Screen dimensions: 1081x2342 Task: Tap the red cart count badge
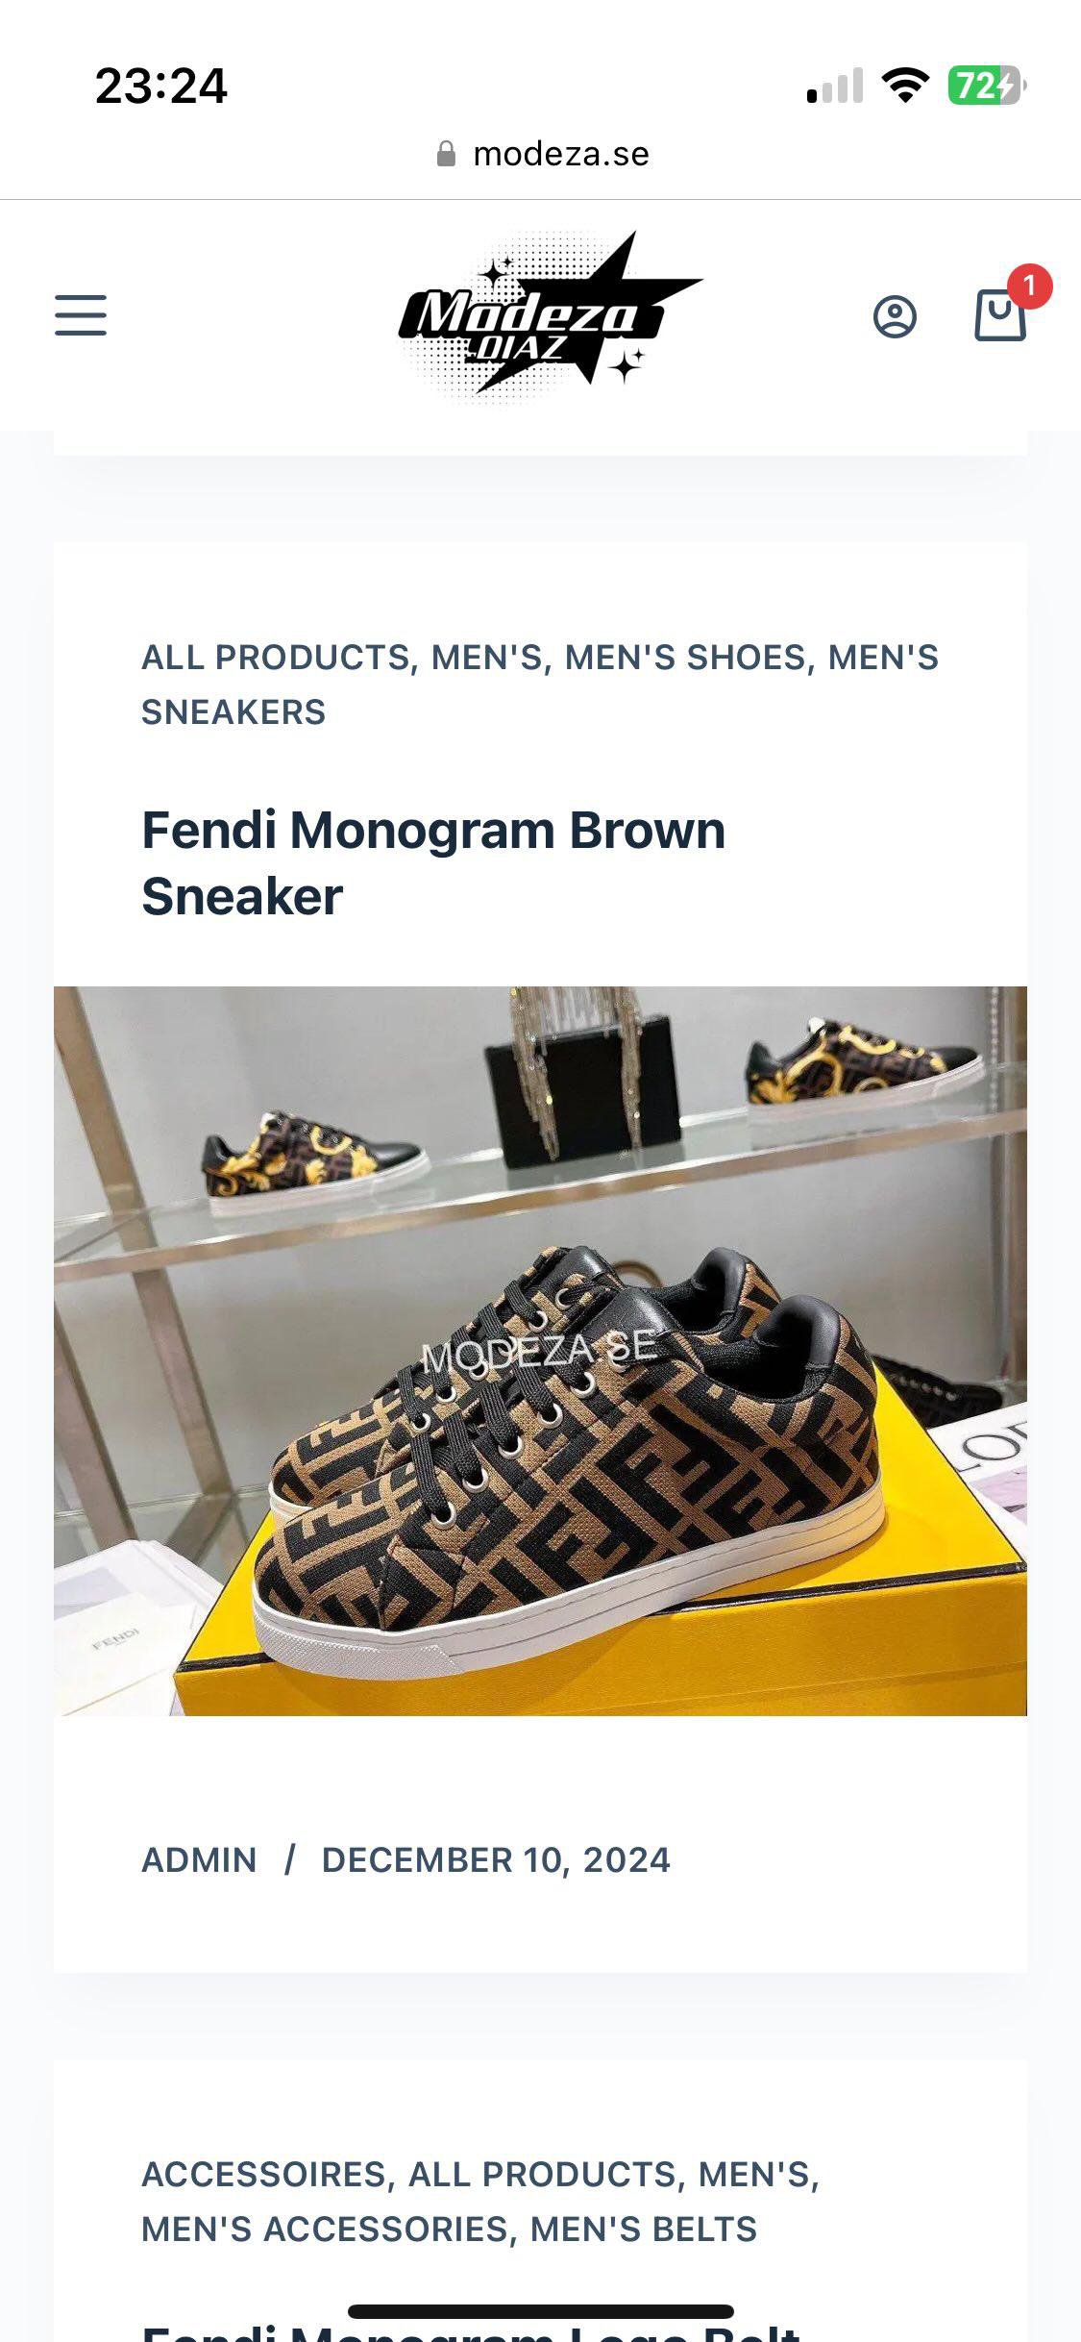(1029, 287)
